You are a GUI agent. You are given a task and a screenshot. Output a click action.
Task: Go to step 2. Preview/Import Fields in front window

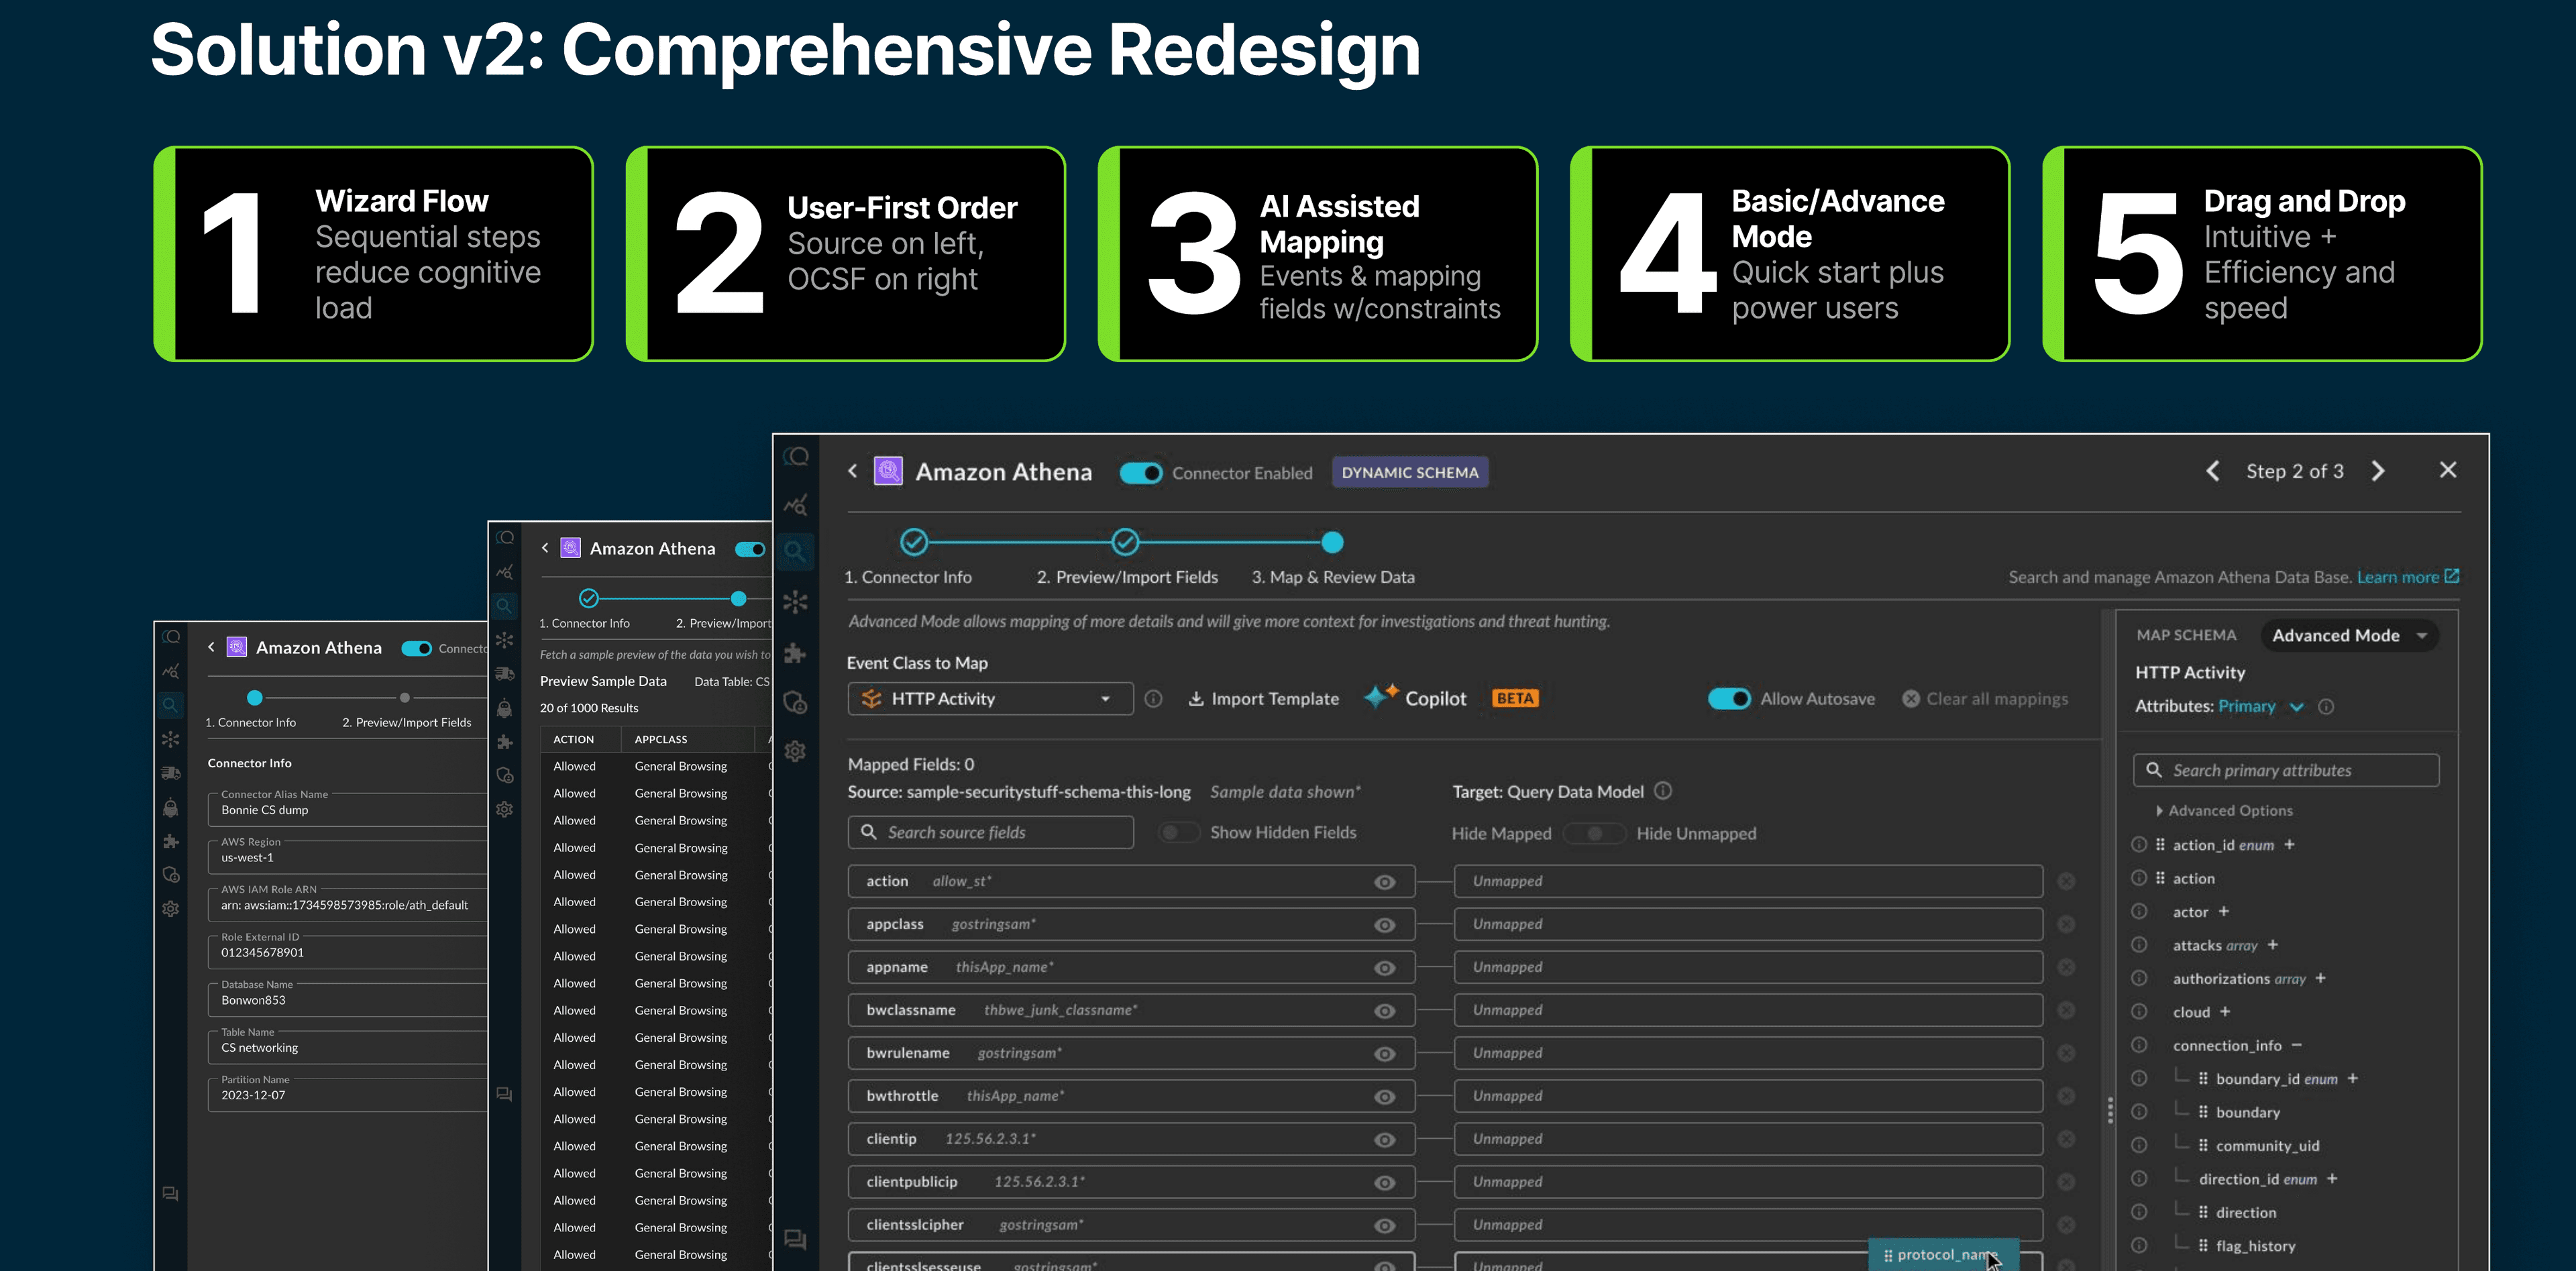1127,577
